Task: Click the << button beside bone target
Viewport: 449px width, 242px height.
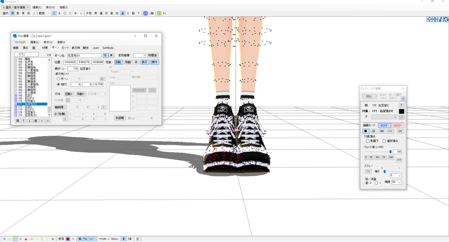Action: [102, 79]
